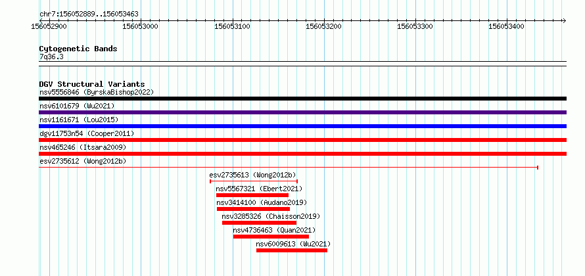
Task: Click the nsv1161671 (Lou2015) label
Action: tap(79, 120)
